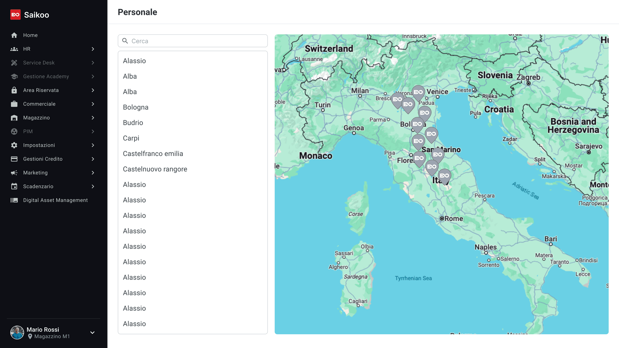
Task: Click the map marker near Venice
Action: click(x=418, y=92)
